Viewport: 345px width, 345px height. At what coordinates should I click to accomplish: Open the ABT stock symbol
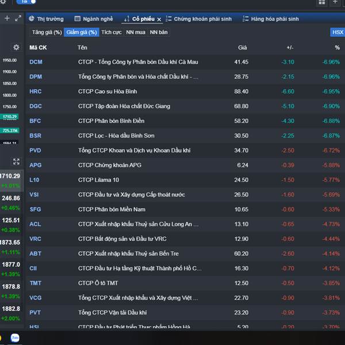(35, 254)
